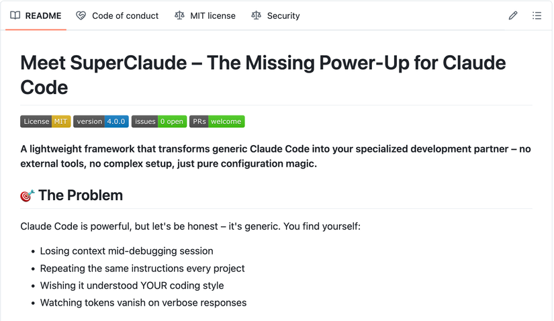
Task: Click The Problem section heading text
Action: pos(81,195)
